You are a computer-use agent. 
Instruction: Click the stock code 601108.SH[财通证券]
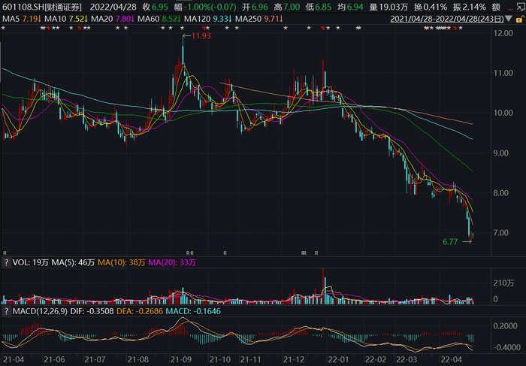click(x=34, y=6)
